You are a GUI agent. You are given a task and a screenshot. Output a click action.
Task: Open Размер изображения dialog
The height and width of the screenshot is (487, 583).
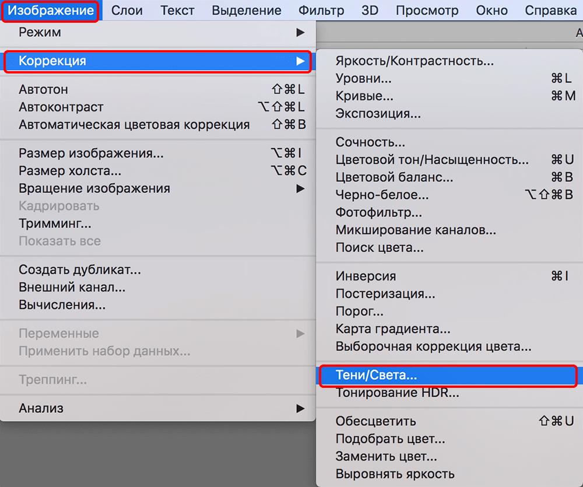tap(91, 153)
